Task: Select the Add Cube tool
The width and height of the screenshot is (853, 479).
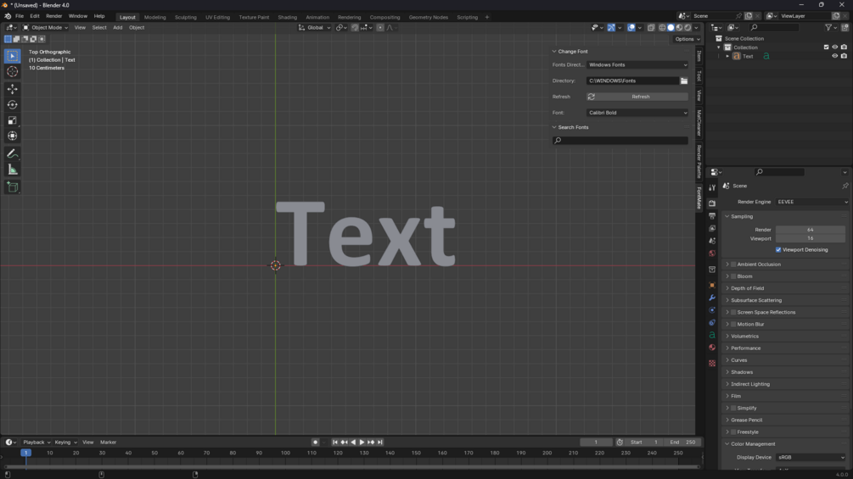Action: click(x=13, y=187)
